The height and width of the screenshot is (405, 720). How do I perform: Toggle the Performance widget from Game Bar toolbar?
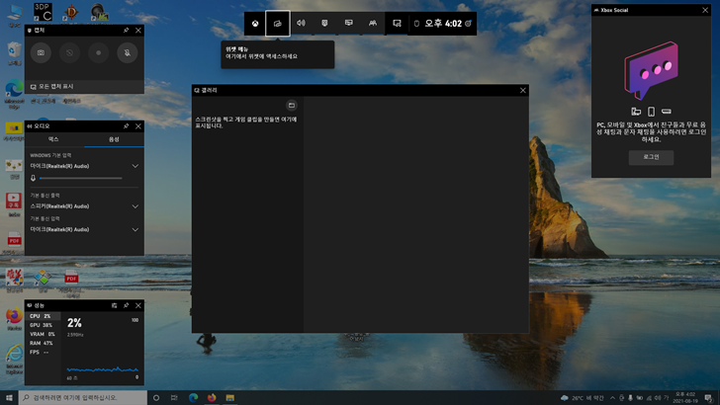coord(348,24)
